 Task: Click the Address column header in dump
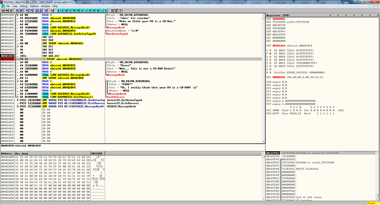pyautogui.click(x=7, y=153)
